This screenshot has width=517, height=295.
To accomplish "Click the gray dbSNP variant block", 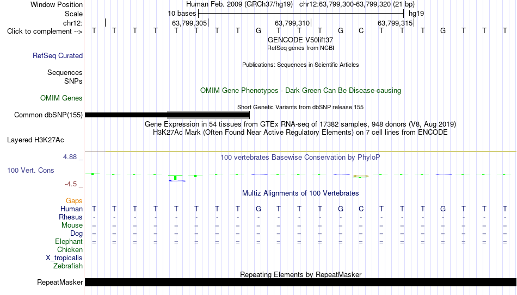I will [208, 114].
